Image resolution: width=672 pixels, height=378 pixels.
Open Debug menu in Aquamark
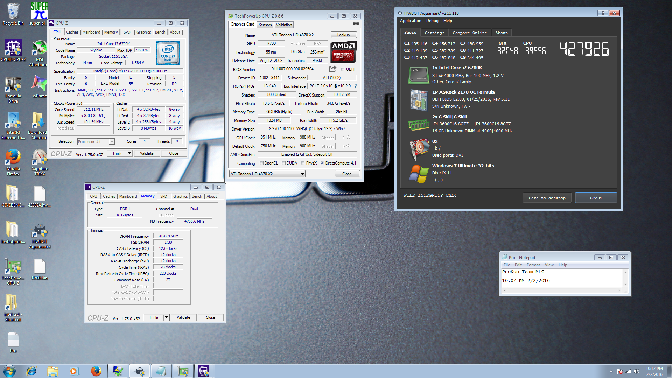432,21
